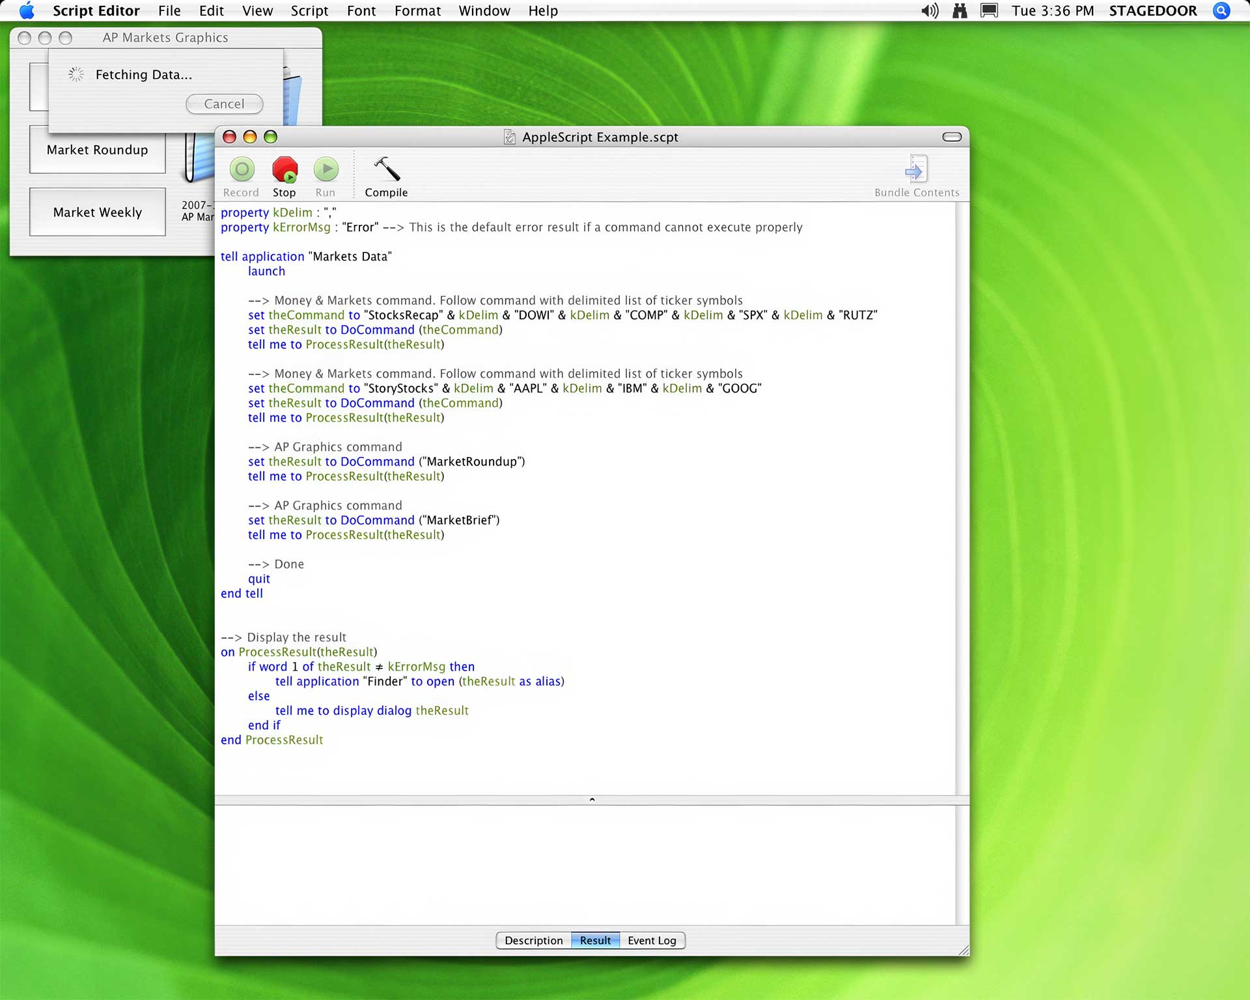Click the "StocksRecap" command line

coord(562,315)
